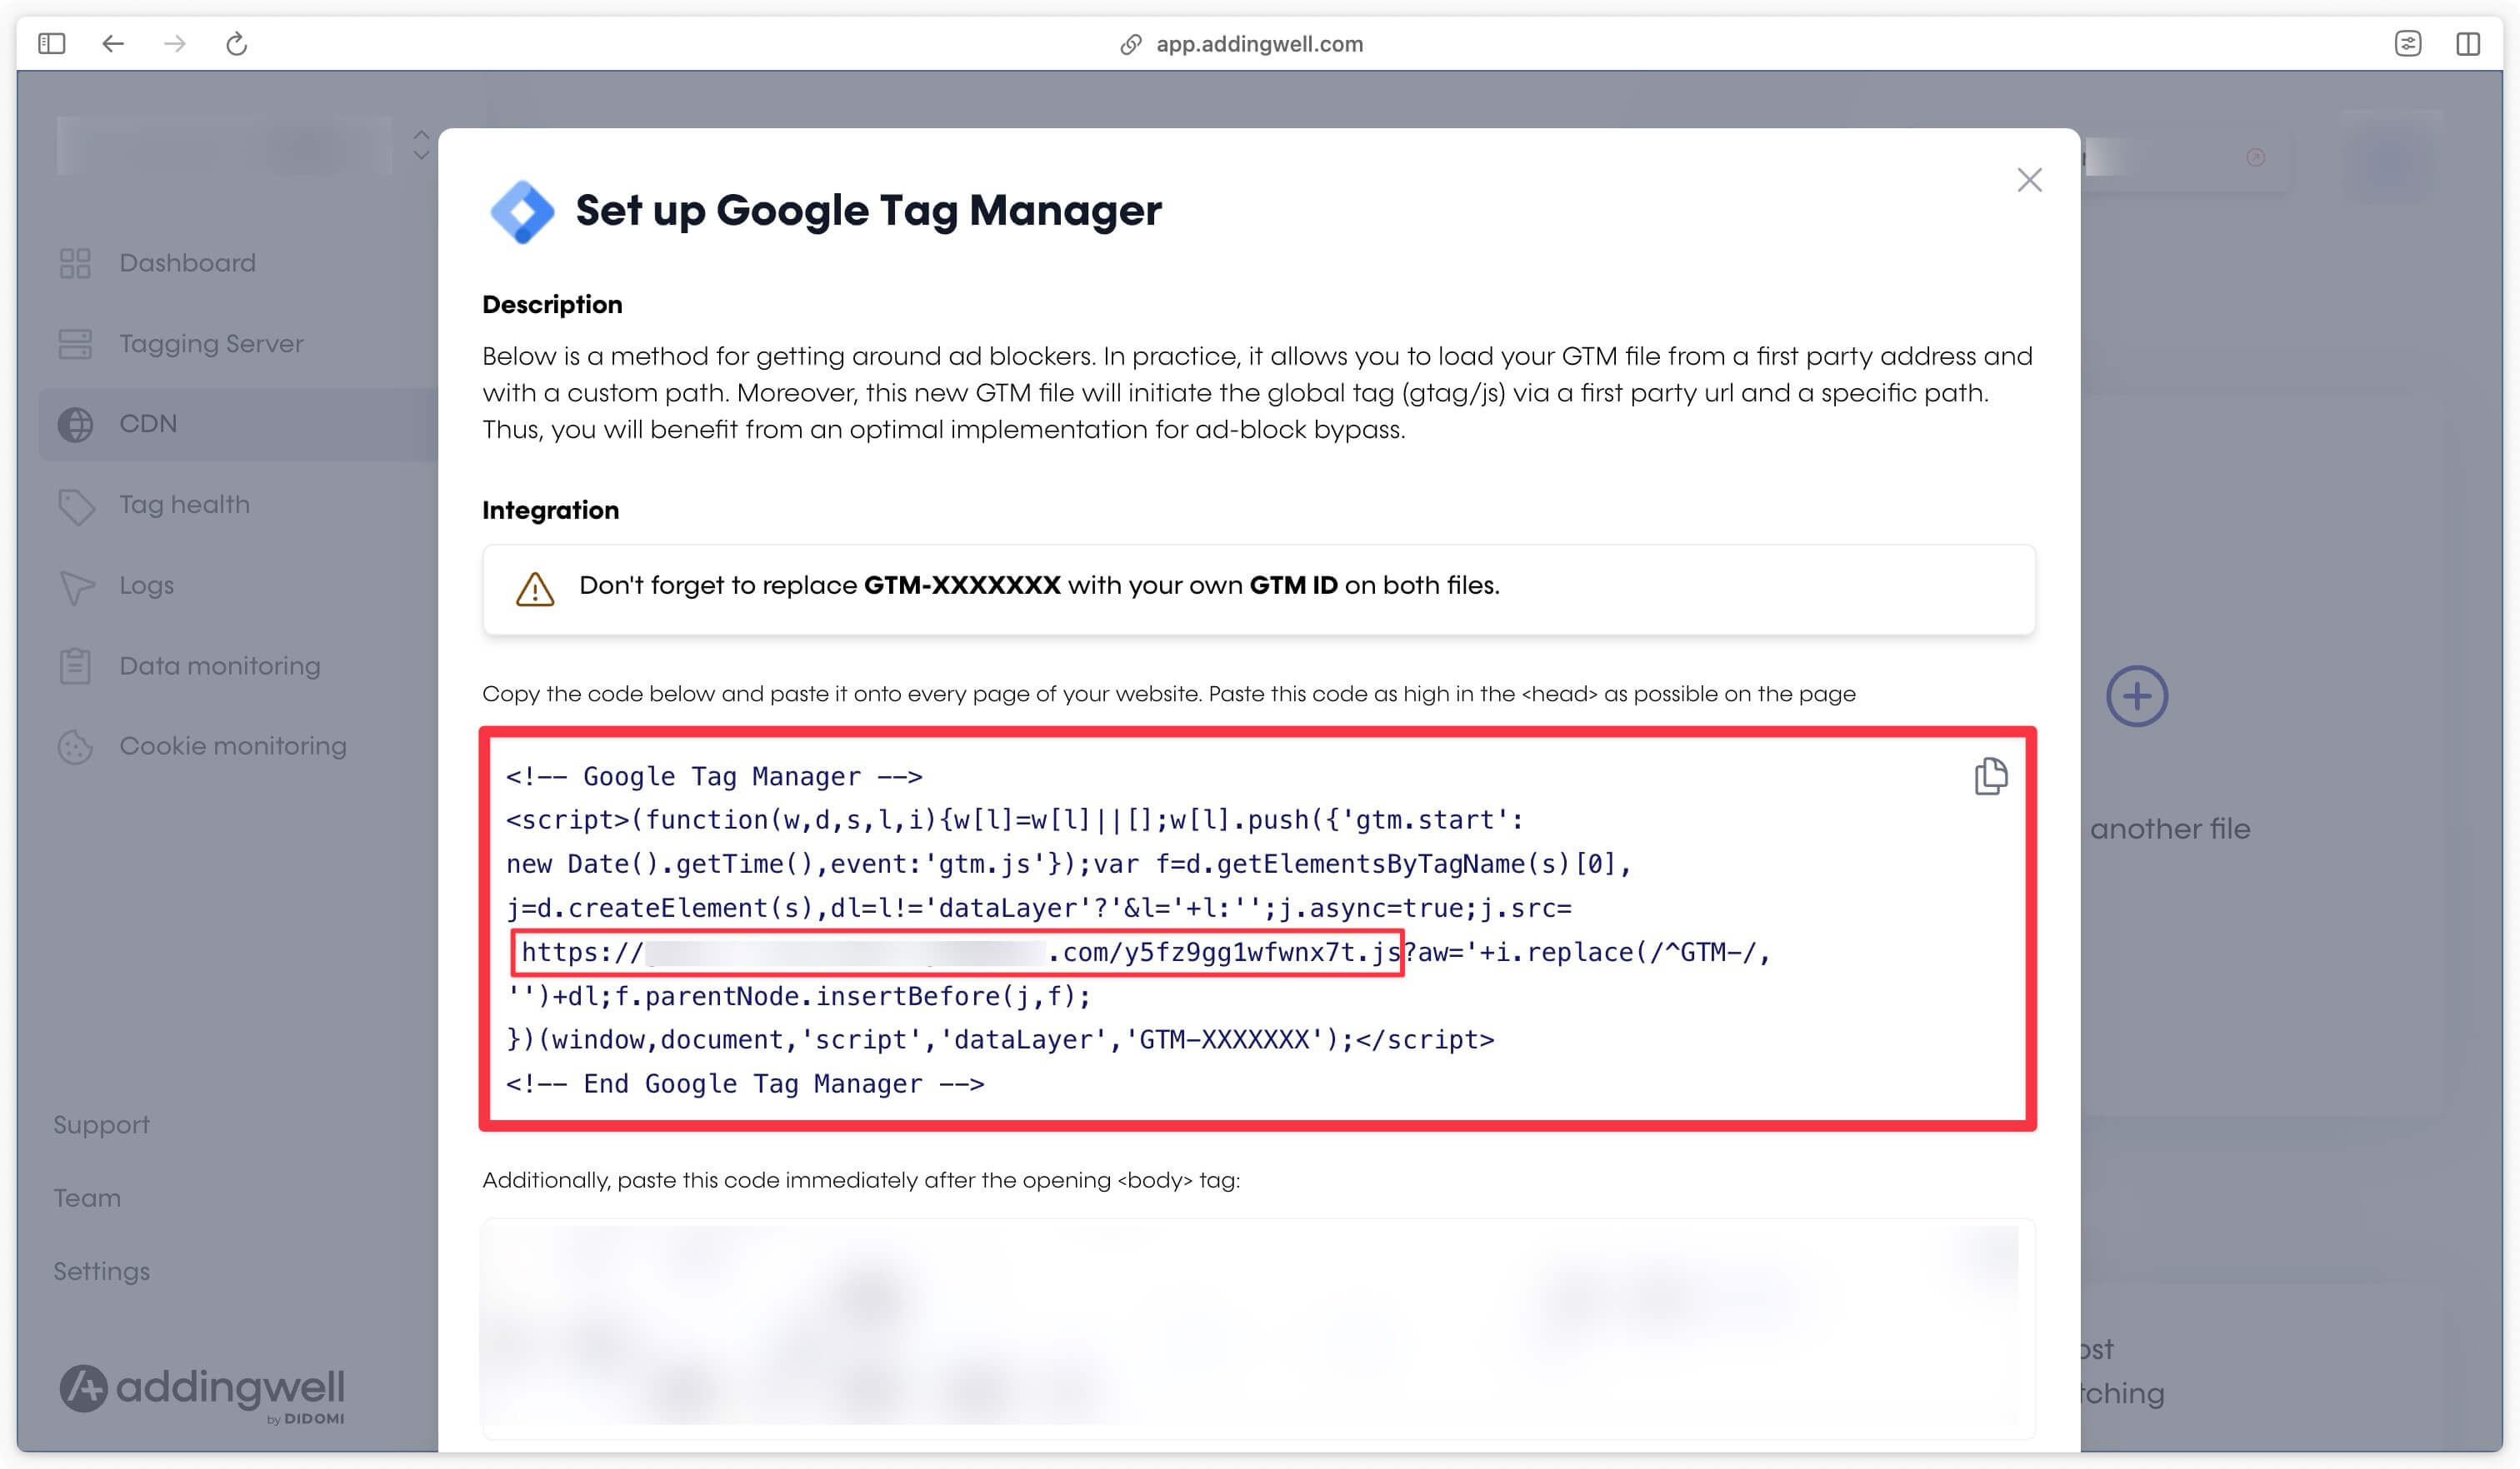This screenshot has height=1469, width=2520.
Task: Click the 'GTM-XXXXXXX' text in code
Action: click(1224, 1040)
